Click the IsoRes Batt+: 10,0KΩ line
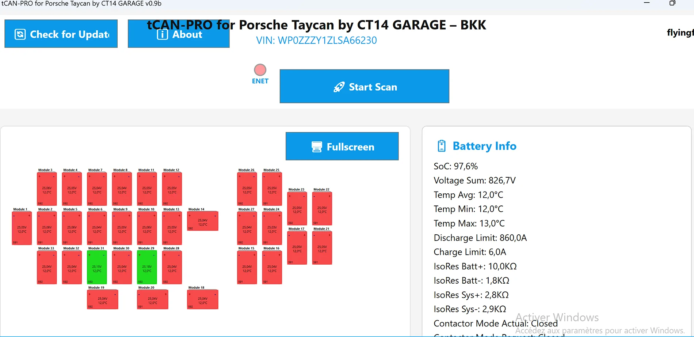This screenshot has height=337, width=694. click(x=475, y=266)
